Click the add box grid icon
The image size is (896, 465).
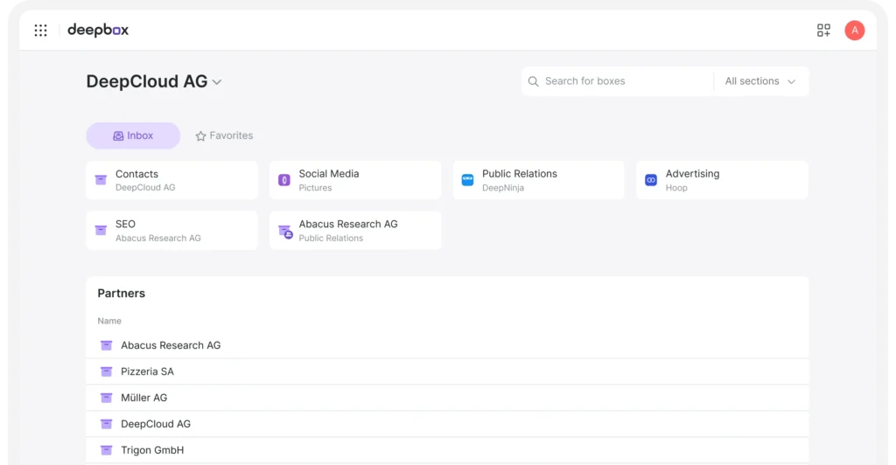coord(823,31)
